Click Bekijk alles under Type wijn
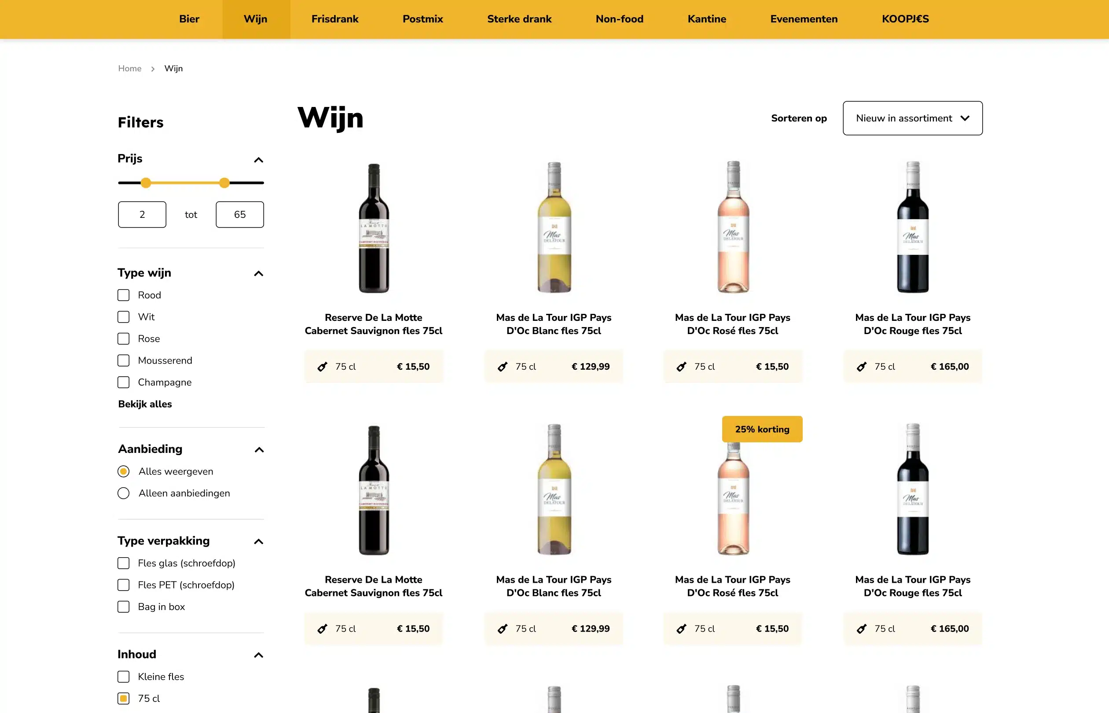The width and height of the screenshot is (1109, 713). [145, 404]
